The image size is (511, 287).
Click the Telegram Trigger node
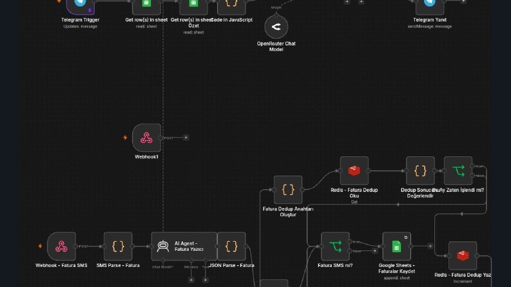(80, 6)
